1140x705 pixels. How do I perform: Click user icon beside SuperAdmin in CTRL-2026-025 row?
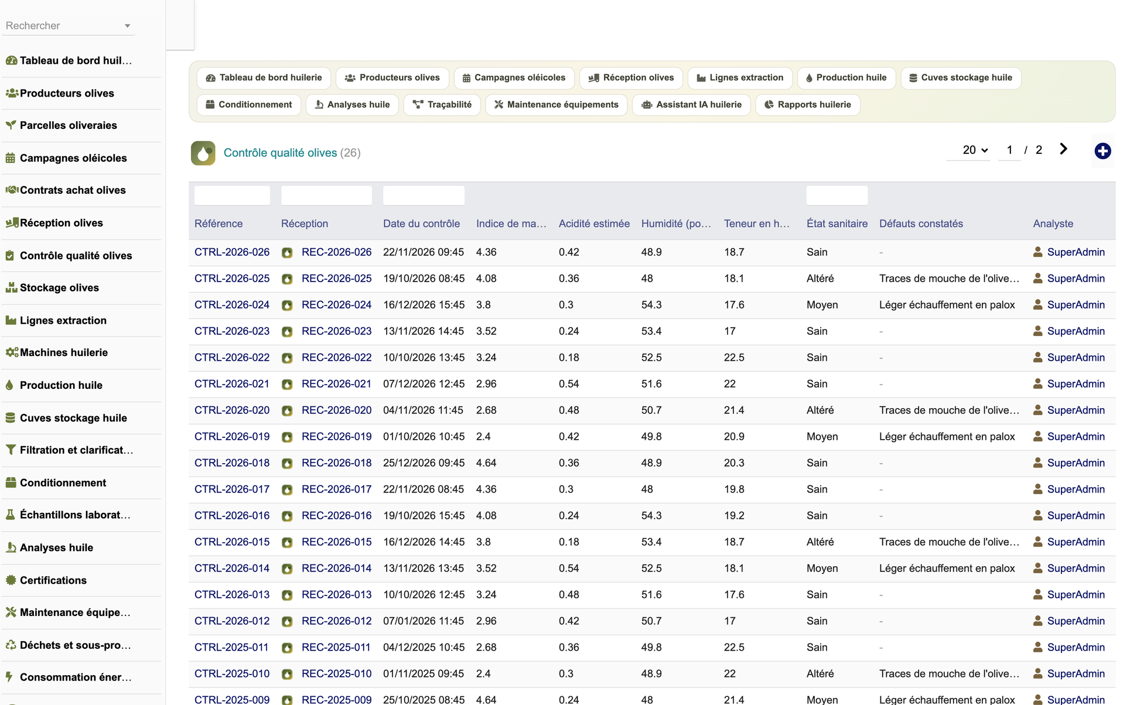click(x=1037, y=279)
